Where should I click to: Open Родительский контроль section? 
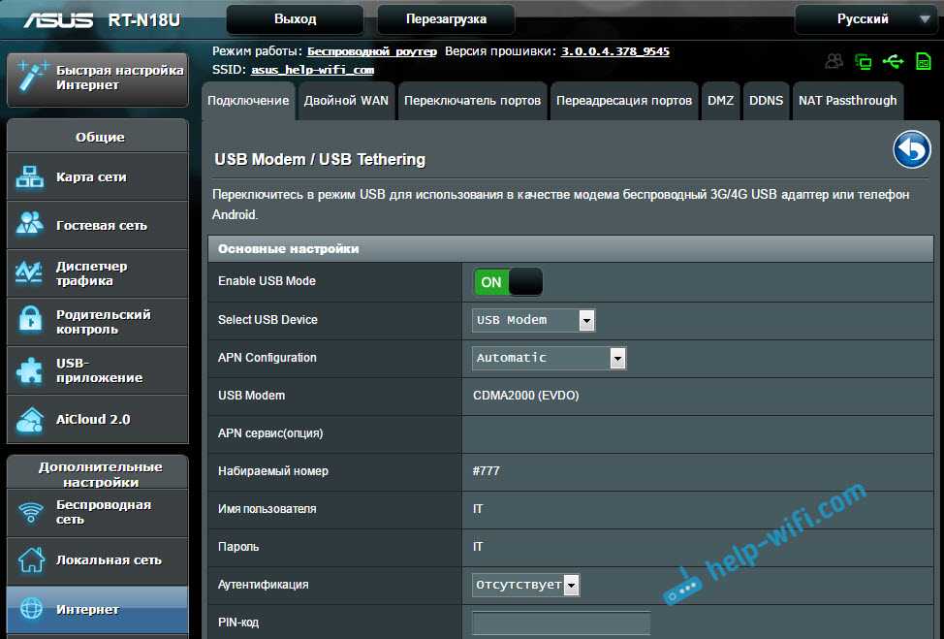click(97, 322)
